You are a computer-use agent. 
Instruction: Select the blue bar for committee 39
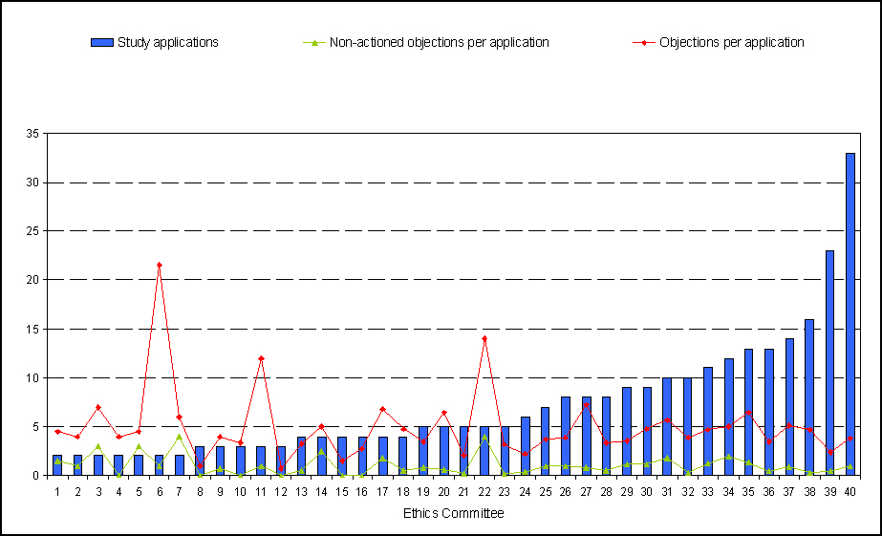(x=829, y=363)
